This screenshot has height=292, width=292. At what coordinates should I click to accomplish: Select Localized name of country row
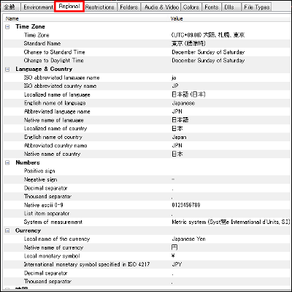coord(147,129)
